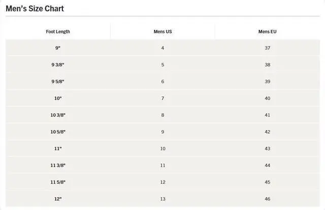325x210 pixels.
Task: Select Mens EU size 42 cell
Action: [267, 132]
